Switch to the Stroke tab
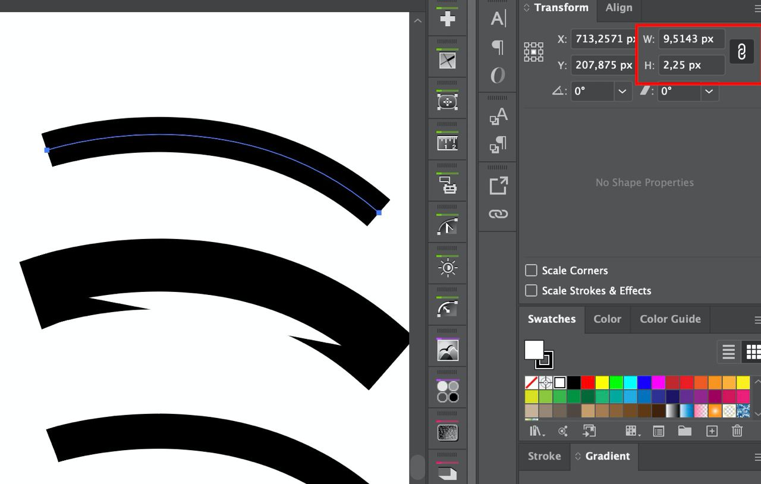 point(544,457)
